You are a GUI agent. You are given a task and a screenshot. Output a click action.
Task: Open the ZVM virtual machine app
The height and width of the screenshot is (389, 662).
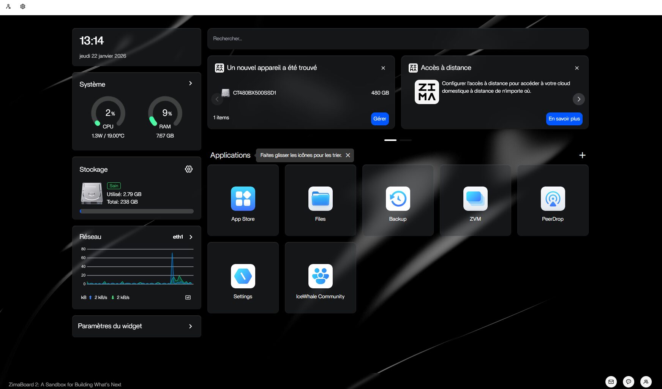pos(475,199)
